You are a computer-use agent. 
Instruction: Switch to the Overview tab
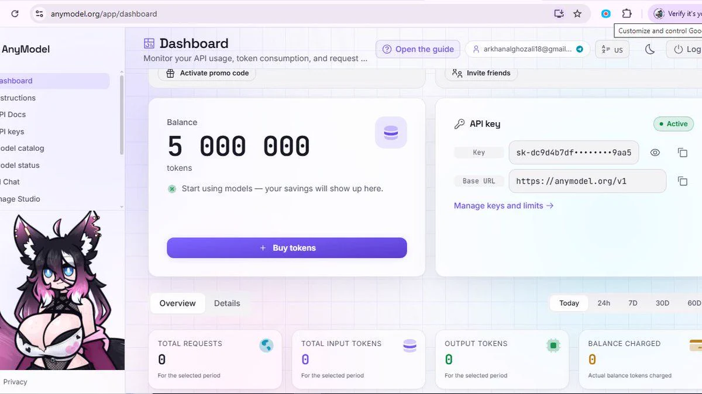pyautogui.click(x=178, y=303)
